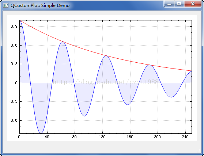
Task: Click the watermark URL text on the plot
Action: (x=105, y=82)
